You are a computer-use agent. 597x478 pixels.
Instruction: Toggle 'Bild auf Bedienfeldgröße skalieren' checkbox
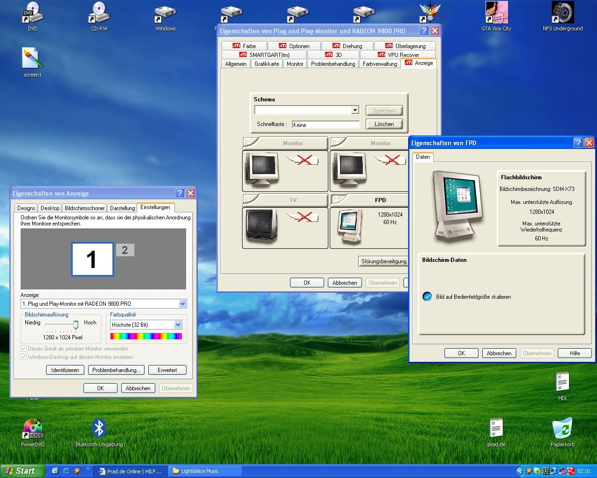point(427,296)
